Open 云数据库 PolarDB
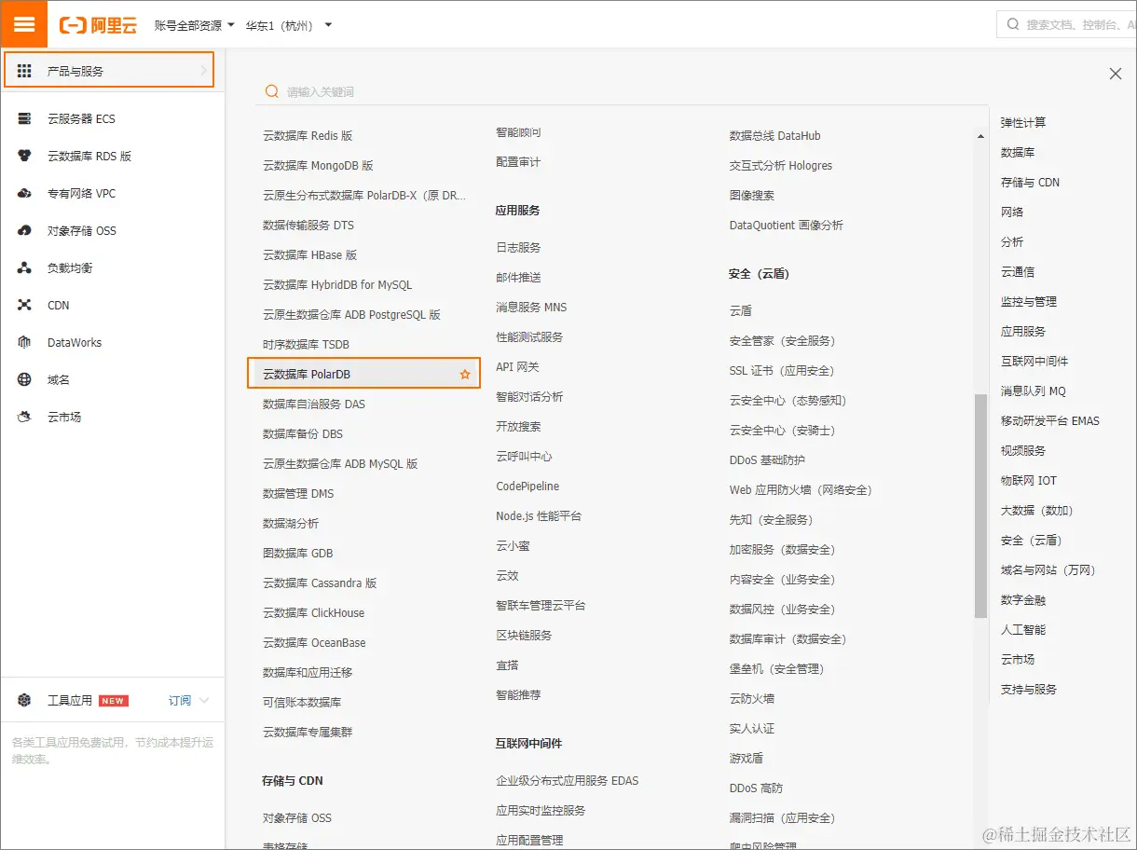 click(x=307, y=374)
